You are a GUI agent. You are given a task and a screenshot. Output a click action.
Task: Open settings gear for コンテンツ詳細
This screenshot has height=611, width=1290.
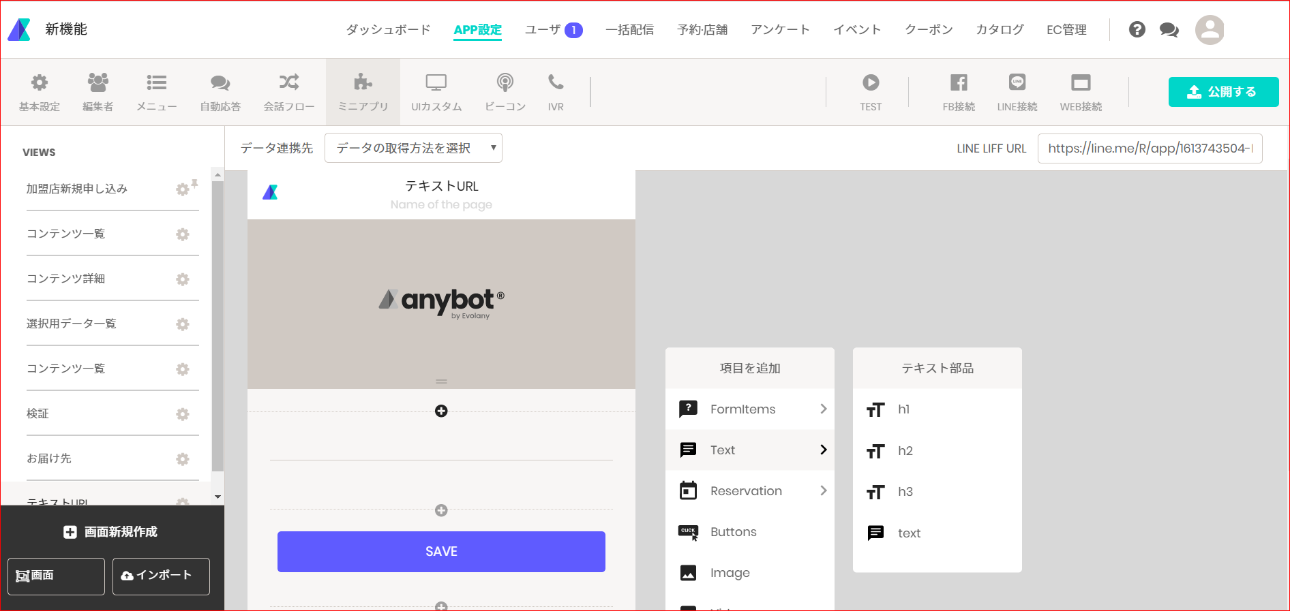click(x=183, y=279)
